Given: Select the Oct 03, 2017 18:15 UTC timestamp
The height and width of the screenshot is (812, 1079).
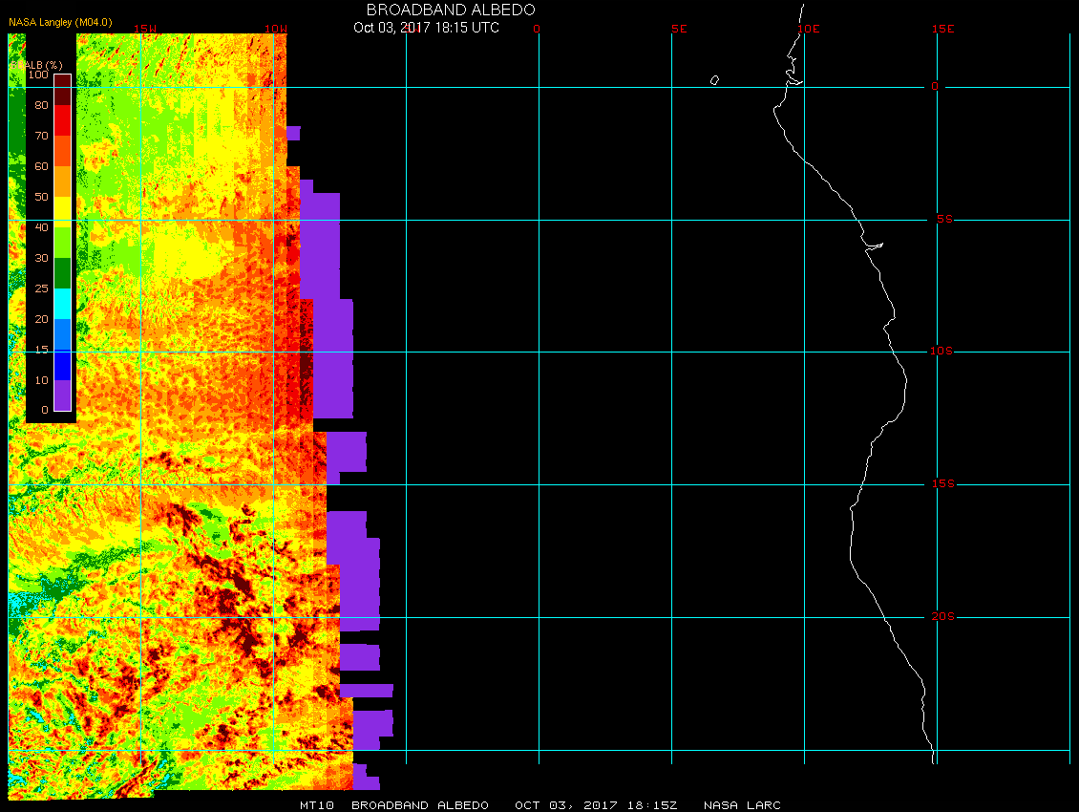Looking at the screenshot, I should point(426,28).
